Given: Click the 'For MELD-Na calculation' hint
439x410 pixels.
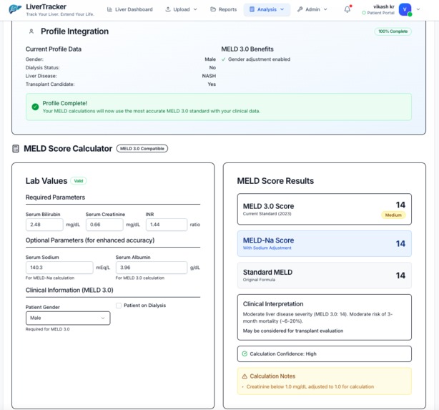Looking at the screenshot, I should click(50, 278).
